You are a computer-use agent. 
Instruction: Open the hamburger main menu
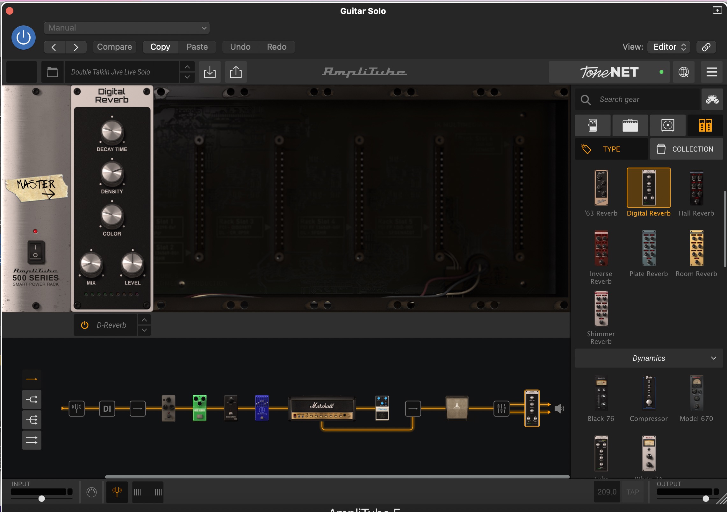tap(712, 72)
